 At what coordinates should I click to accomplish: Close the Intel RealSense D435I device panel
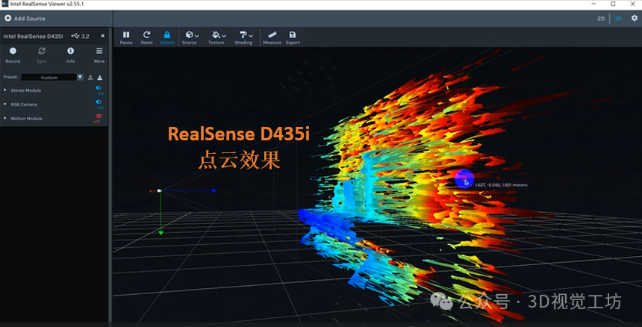[102, 36]
